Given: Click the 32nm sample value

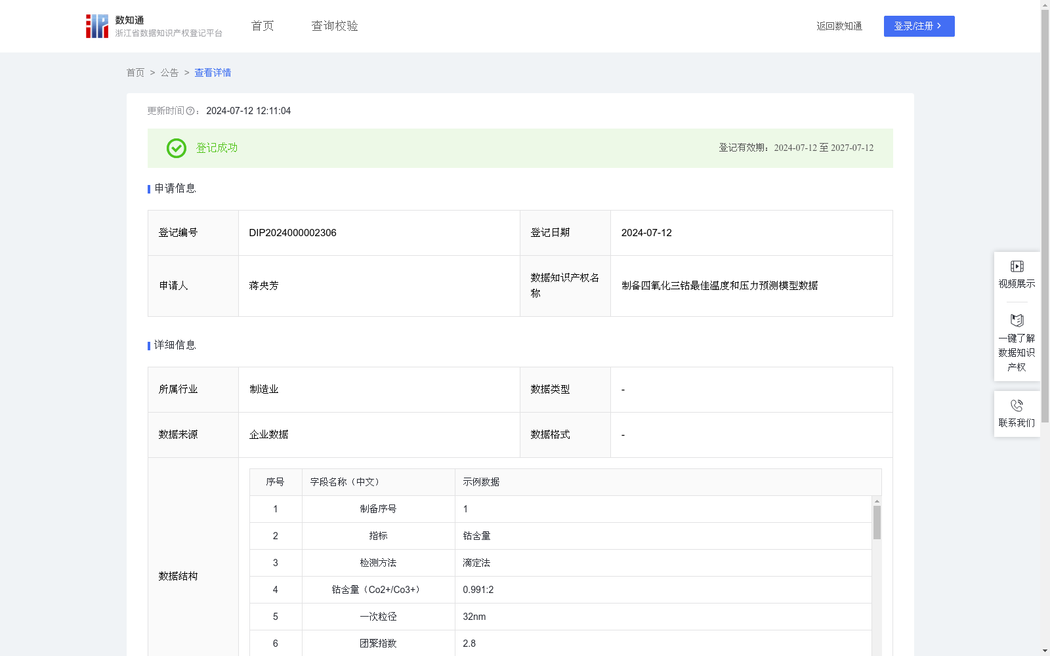Looking at the screenshot, I should 474,617.
